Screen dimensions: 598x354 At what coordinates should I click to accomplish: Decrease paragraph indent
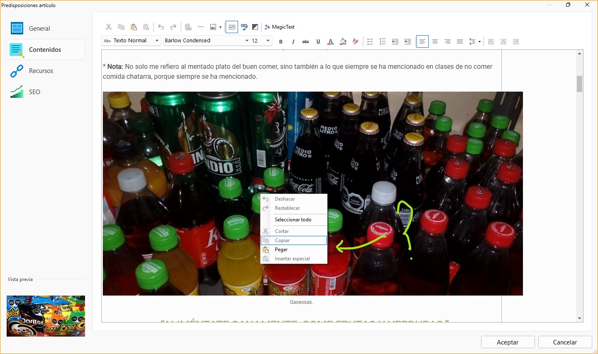(x=395, y=41)
